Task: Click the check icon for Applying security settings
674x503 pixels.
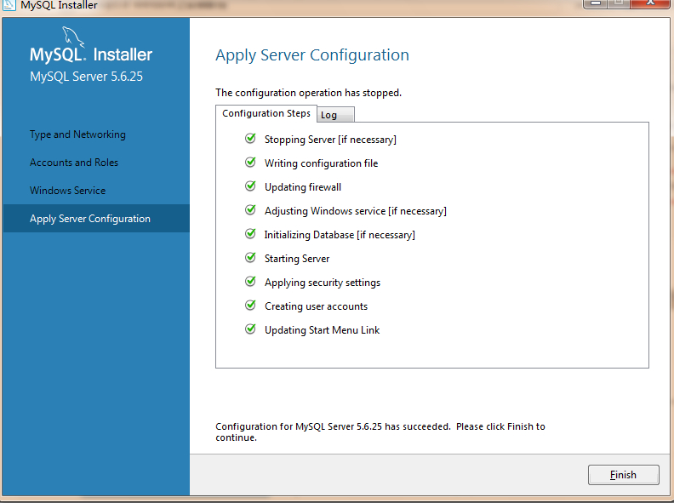Action: click(x=250, y=282)
